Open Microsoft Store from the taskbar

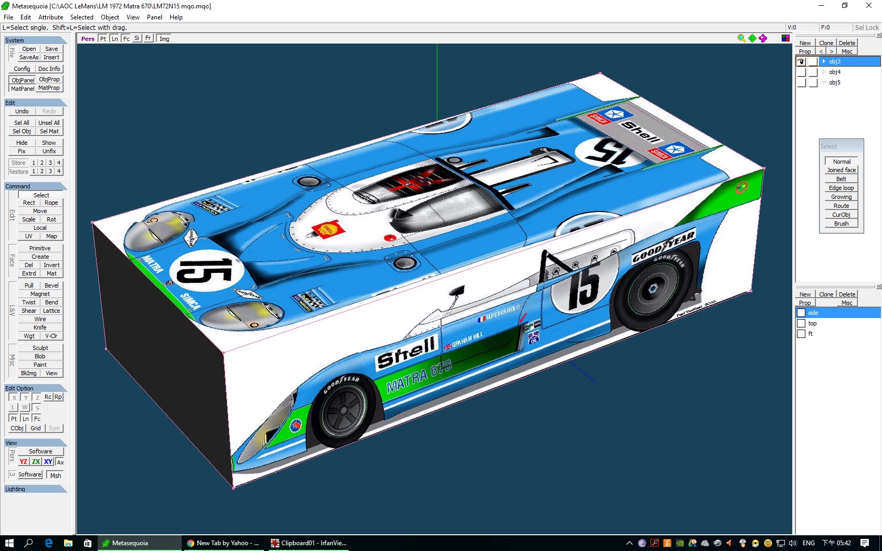pos(87,543)
